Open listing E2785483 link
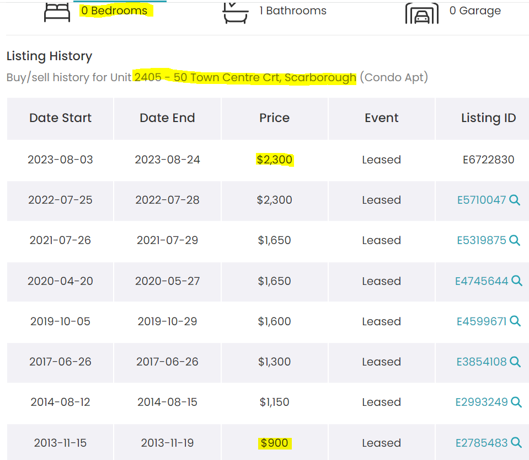 coord(482,443)
